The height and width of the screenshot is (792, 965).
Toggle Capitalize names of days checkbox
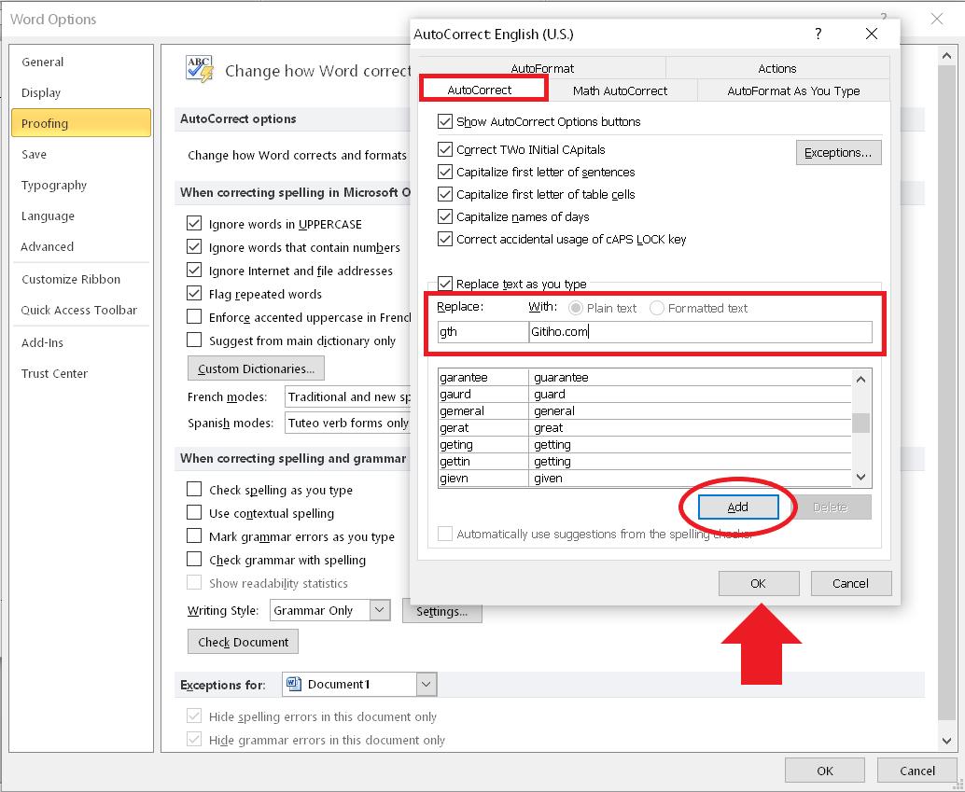445,217
